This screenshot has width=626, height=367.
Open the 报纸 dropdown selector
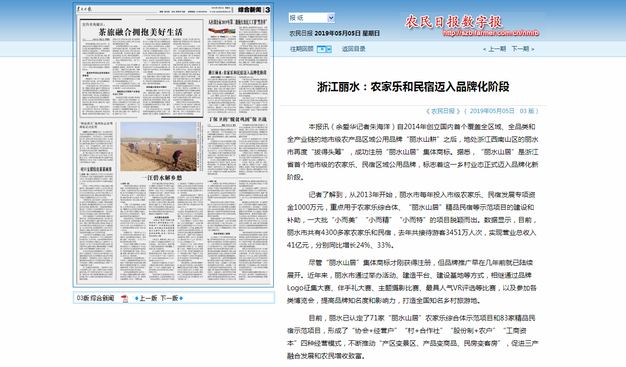click(x=311, y=18)
